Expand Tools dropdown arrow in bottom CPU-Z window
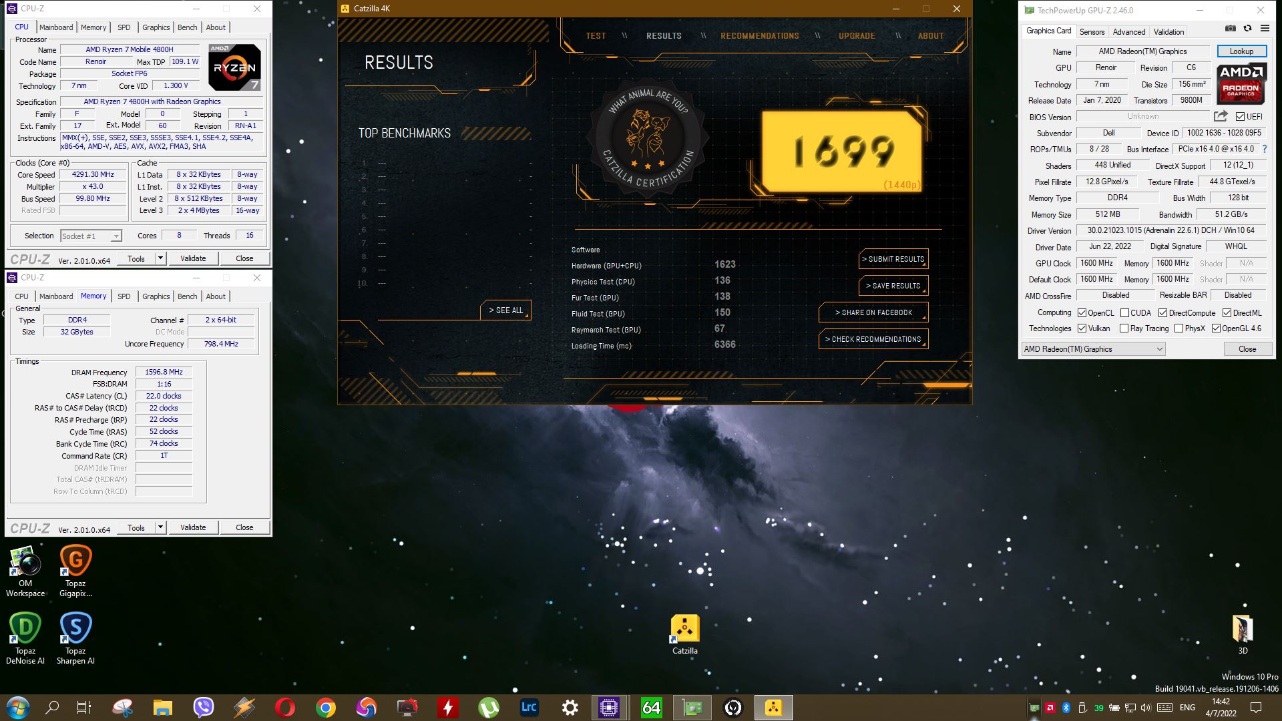Screen dimensions: 1282x721 pyautogui.click(x=160, y=527)
